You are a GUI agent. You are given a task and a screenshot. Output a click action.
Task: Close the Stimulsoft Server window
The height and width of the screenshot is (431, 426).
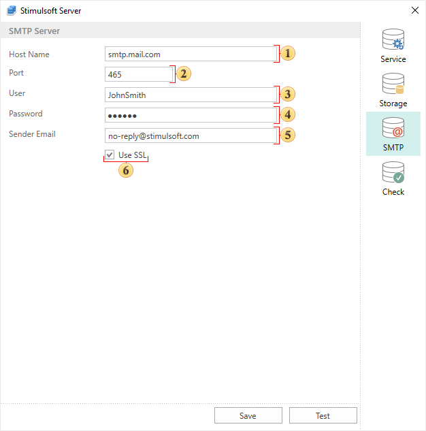(414, 10)
